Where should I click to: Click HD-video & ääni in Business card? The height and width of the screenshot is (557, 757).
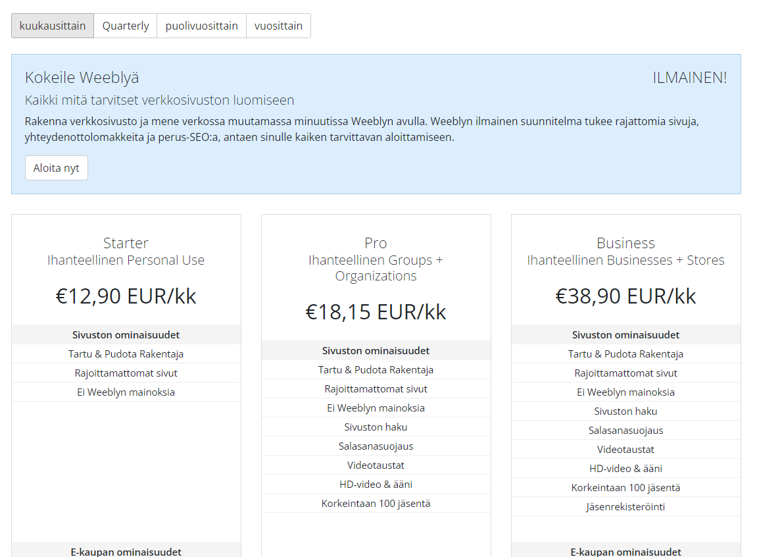pos(625,469)
